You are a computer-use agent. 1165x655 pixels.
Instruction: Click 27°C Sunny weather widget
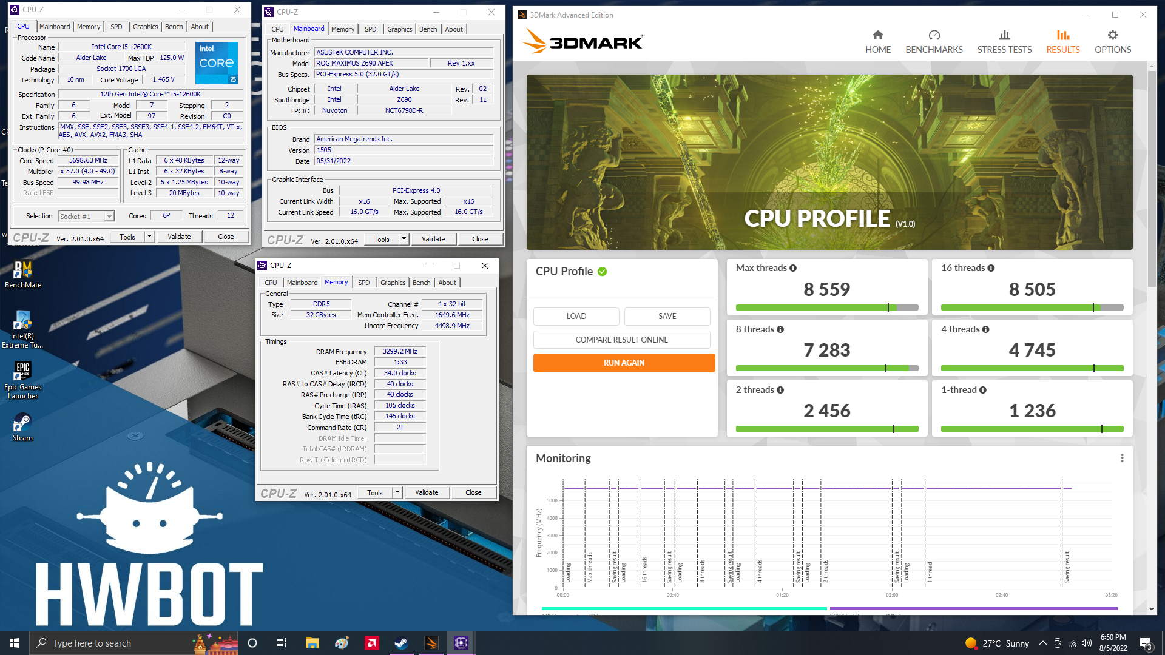(997, 643)
